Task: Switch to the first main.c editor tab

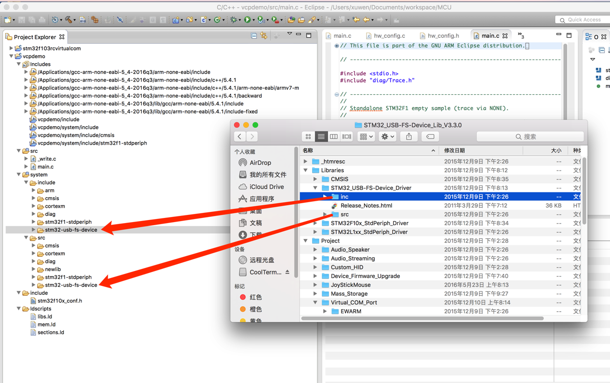Action: (x=339, y=36)
